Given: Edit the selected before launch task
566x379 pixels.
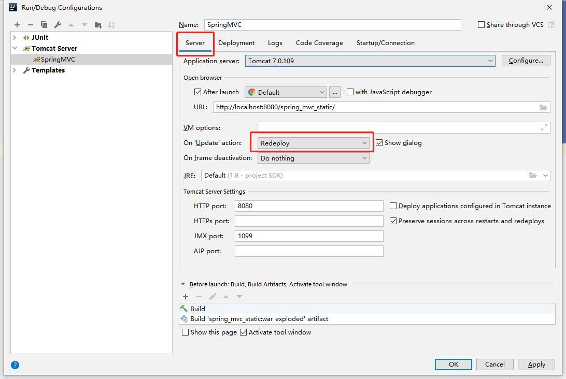Looking at the screenshot, I should 213,297.
